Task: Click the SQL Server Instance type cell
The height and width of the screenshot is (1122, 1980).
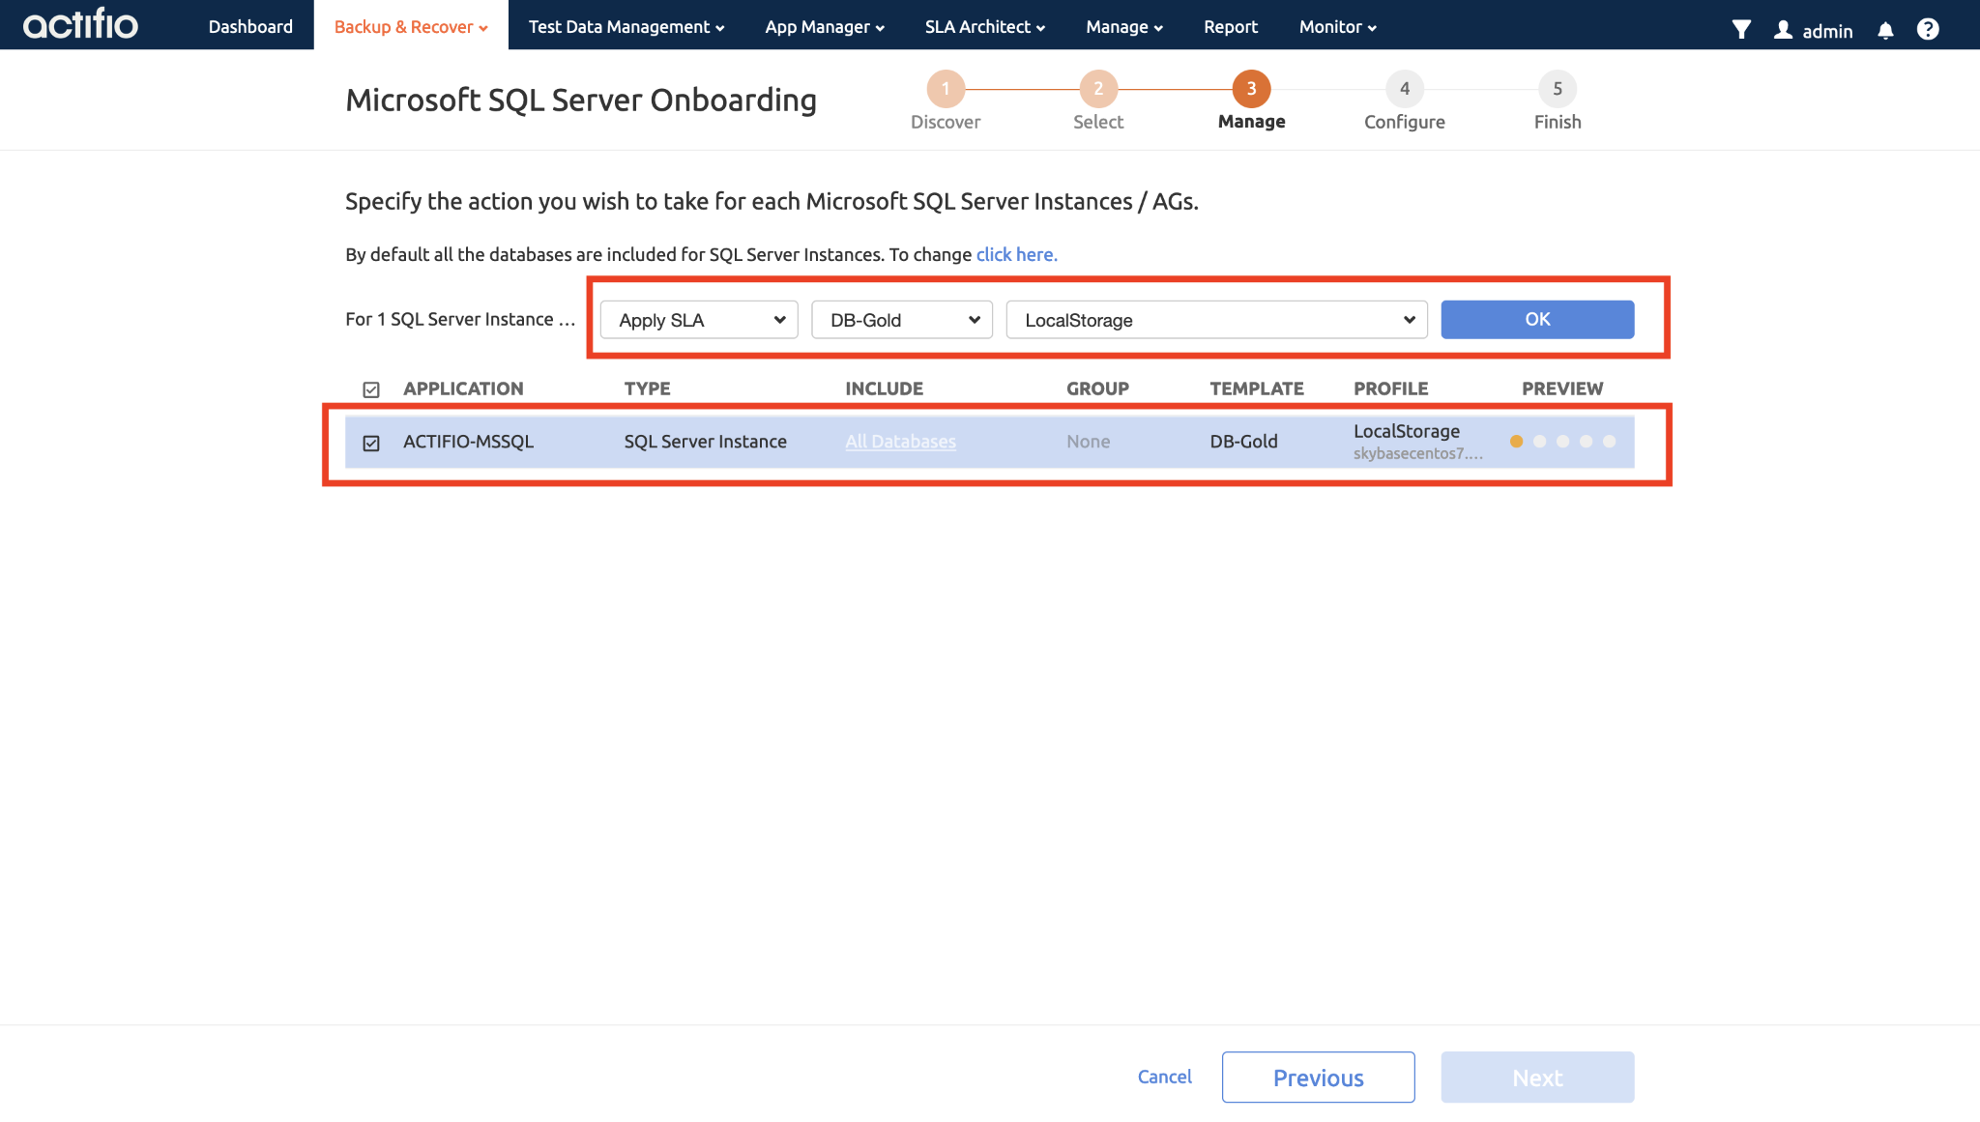Action: (705, 442)
